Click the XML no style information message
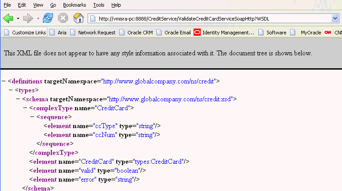Viewport: 342px width, 191px height. point(158,53)
